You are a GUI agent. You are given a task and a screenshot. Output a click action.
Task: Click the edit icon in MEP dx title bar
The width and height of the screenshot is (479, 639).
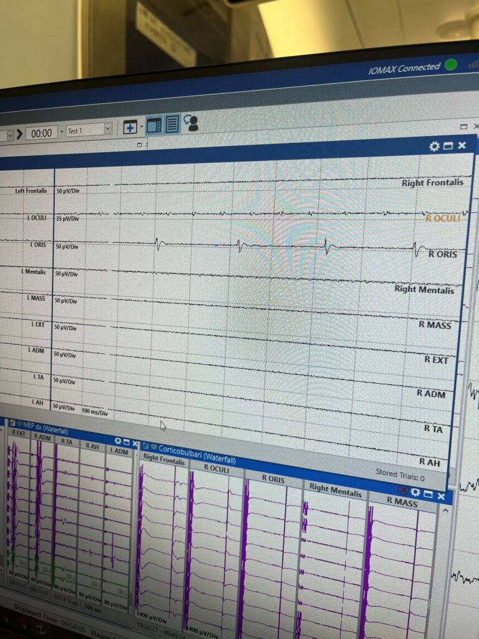(12, 423)
